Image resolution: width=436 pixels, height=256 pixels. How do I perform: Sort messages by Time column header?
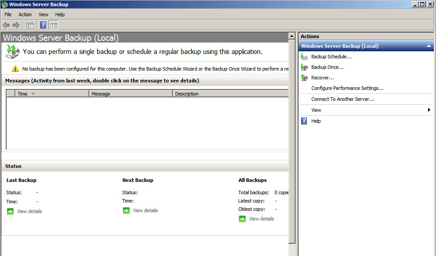pyautogui.click(x=52, y=94)
